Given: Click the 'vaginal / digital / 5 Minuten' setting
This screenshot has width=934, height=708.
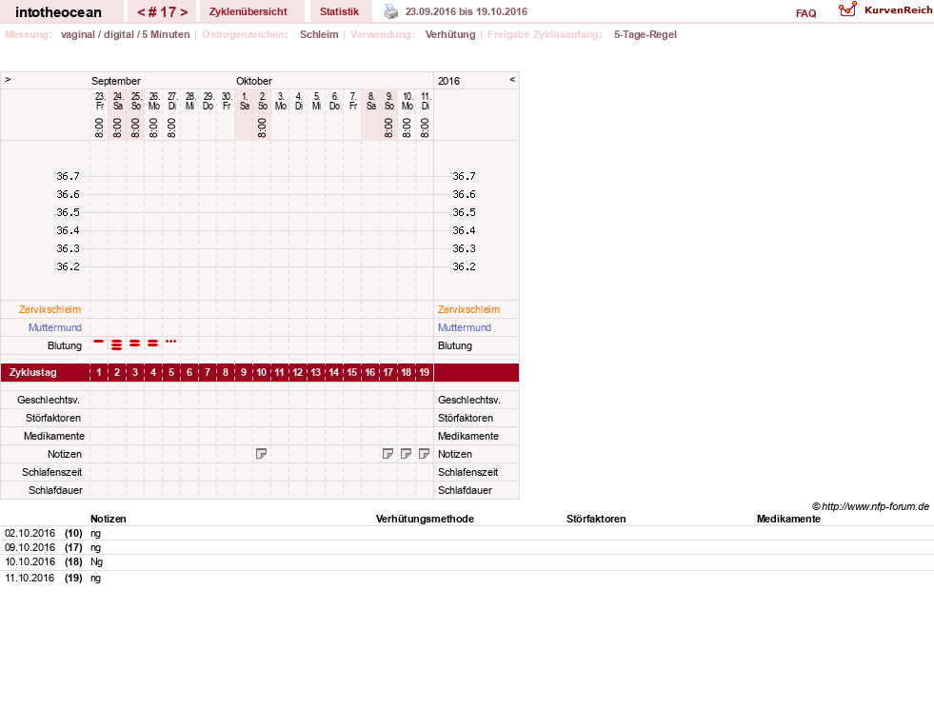Looking at the screenshot, I should tap(125, 34).
